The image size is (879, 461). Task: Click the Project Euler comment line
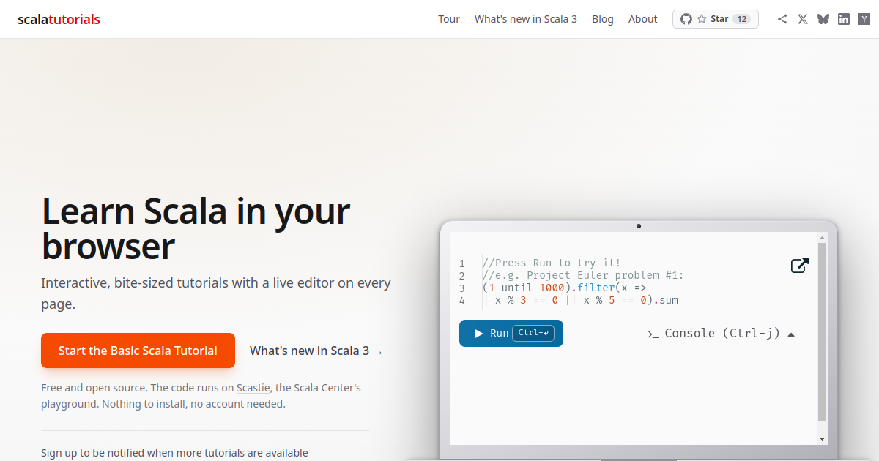[583, 275]
